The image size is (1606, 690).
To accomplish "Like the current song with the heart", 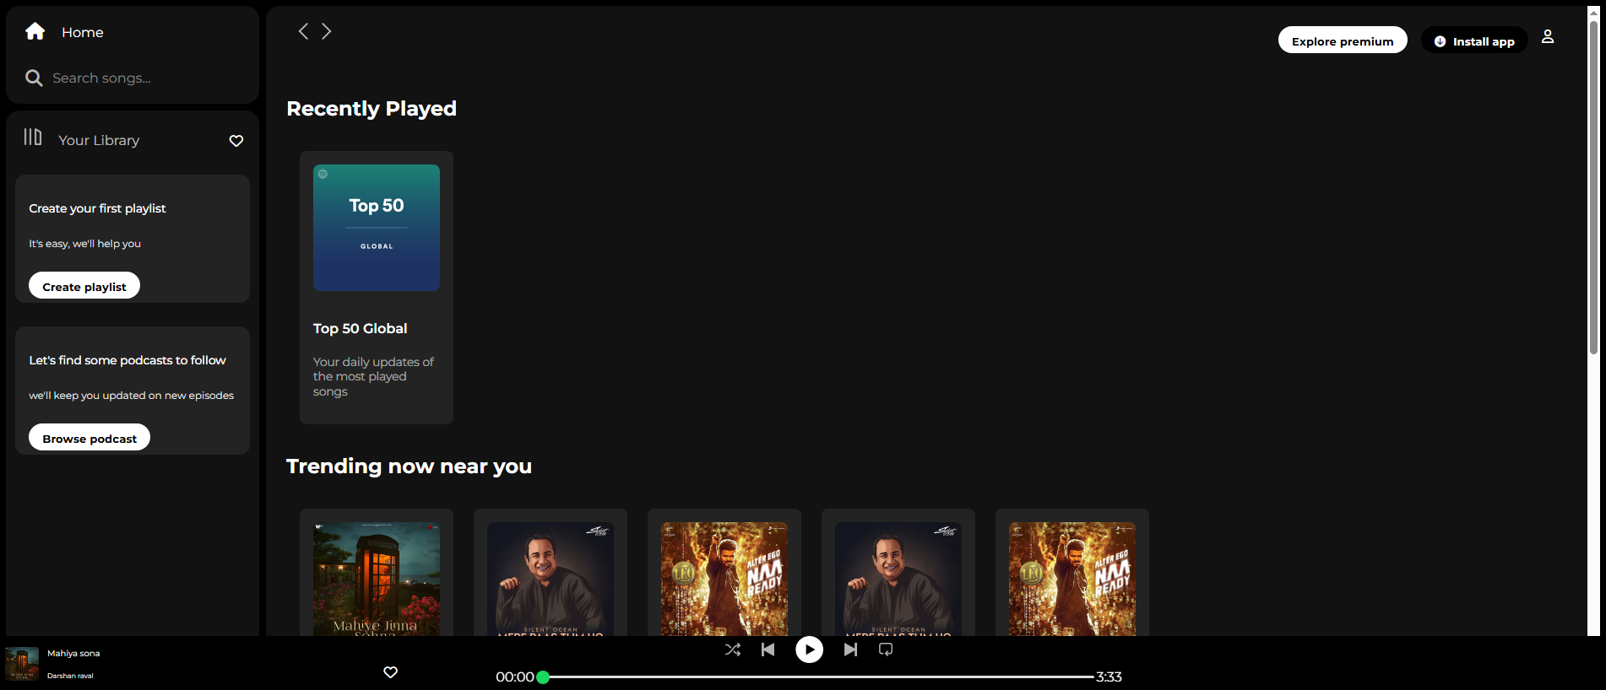I will point(390,672).
